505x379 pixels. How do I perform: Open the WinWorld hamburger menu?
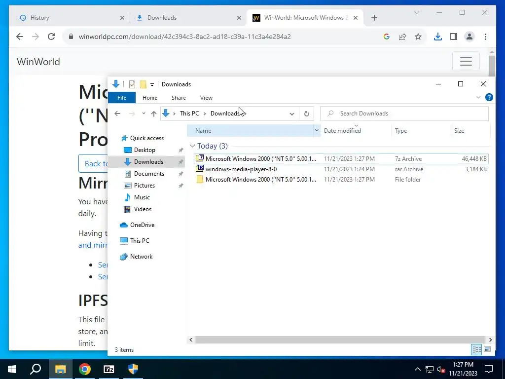point(466,61)
